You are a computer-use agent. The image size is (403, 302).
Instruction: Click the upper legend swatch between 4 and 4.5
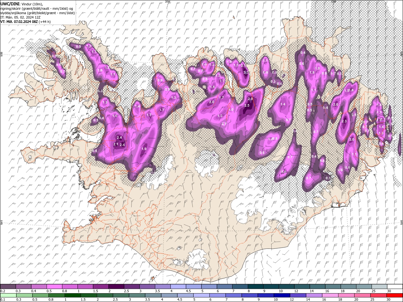pos(178,287)
